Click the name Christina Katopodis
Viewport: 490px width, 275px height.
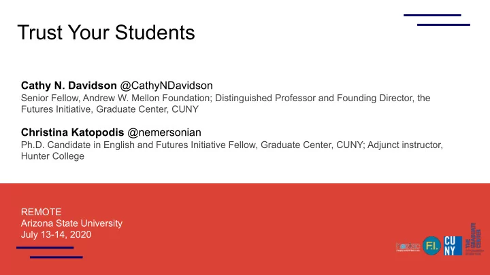pos(73,132)
